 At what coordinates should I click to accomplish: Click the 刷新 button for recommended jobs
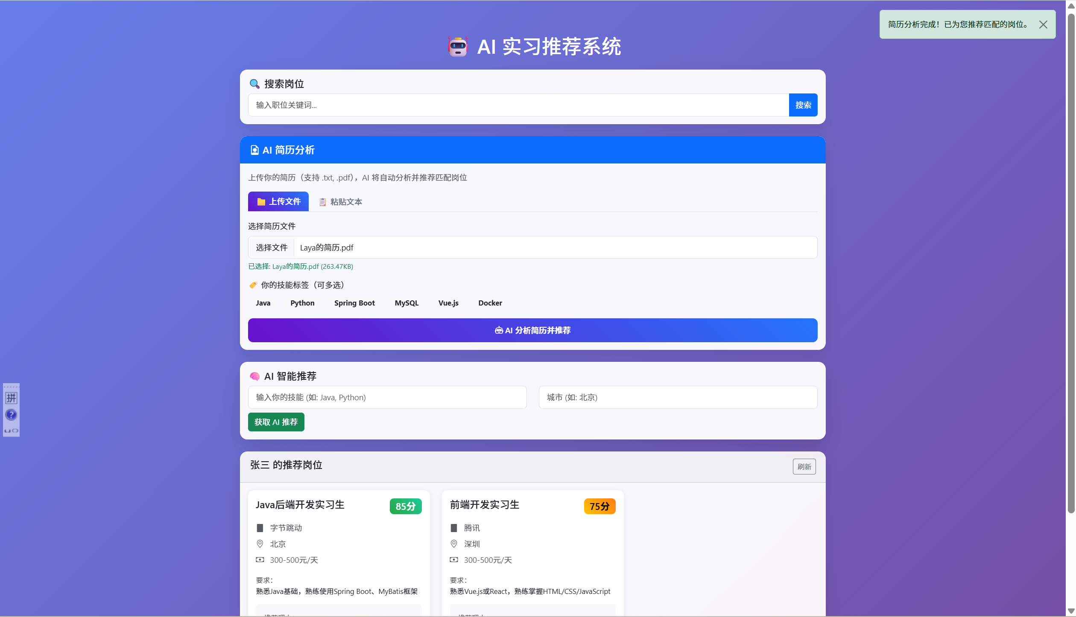[x=804, y=467]
